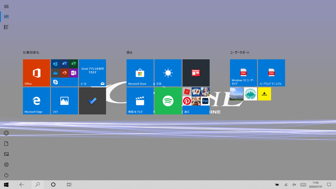
Task: Select the ユーザーサポート group header
Action: [239, 52]
